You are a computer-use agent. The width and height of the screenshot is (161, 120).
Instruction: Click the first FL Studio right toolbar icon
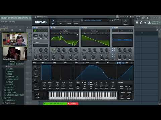tap(137, 23)
